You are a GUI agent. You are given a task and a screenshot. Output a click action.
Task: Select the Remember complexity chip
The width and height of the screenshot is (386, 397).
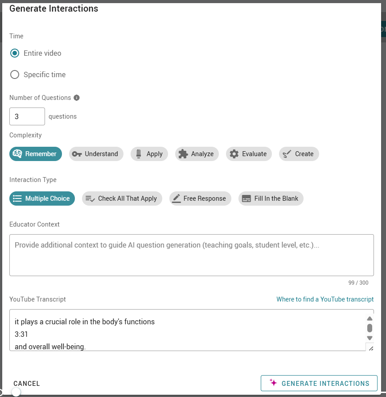click(36, 154)
